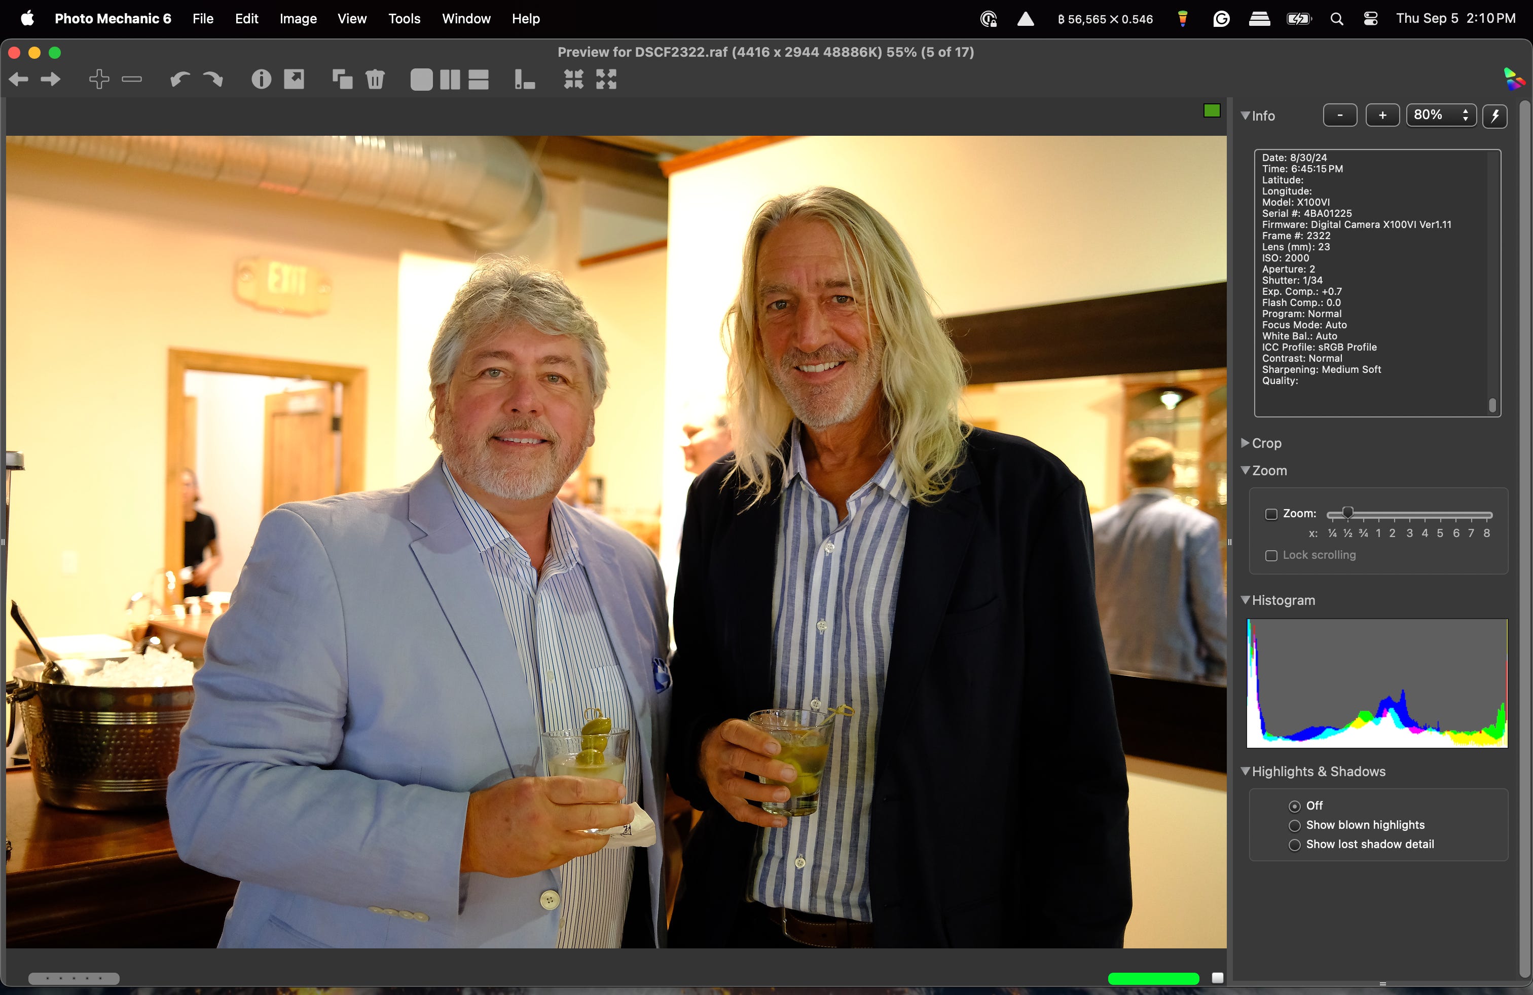Image resolution: width=1533 pixels, height=995 pixels.
Task: Click the edit photo icon
Action: tap(295, 80)
